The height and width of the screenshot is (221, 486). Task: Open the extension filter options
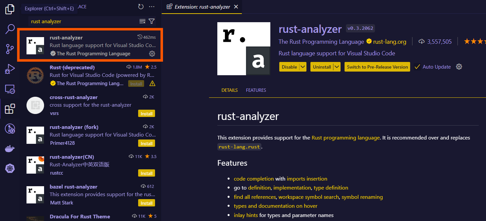152,21
